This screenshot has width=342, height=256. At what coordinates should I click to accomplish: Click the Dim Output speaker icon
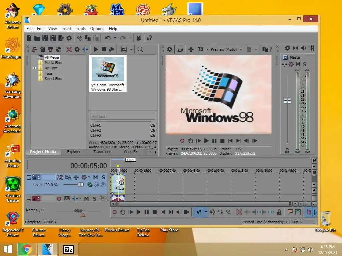pyautogui.click(x=303, y=48)
